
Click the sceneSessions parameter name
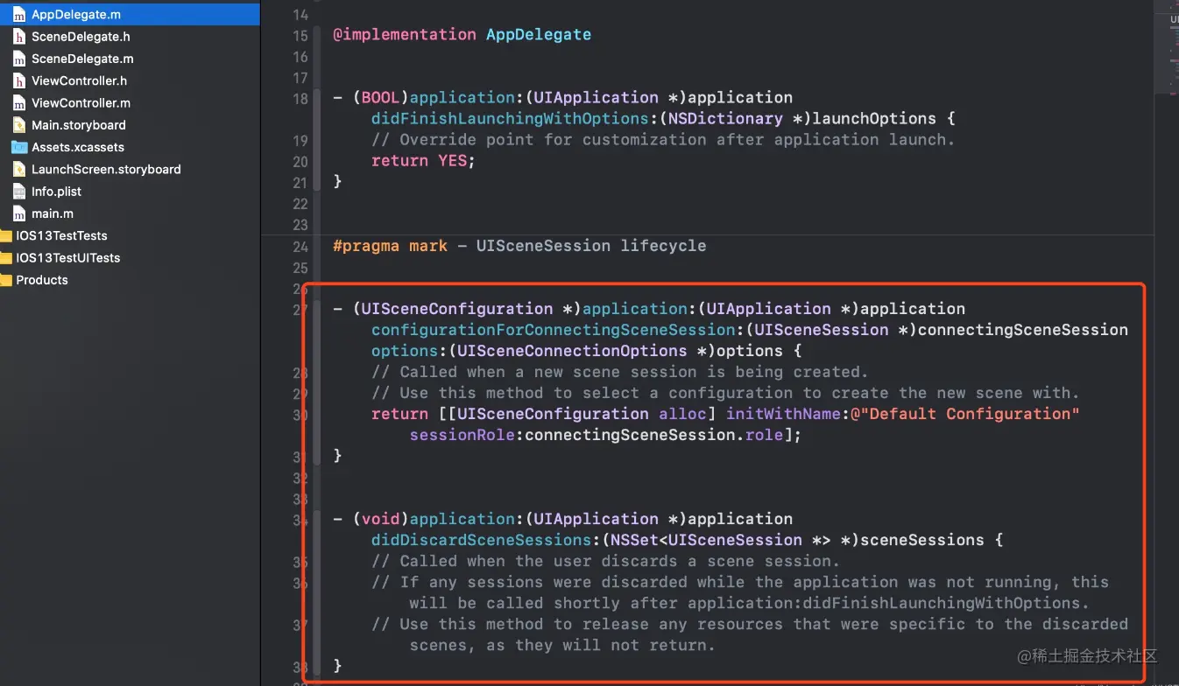point(921,540)
